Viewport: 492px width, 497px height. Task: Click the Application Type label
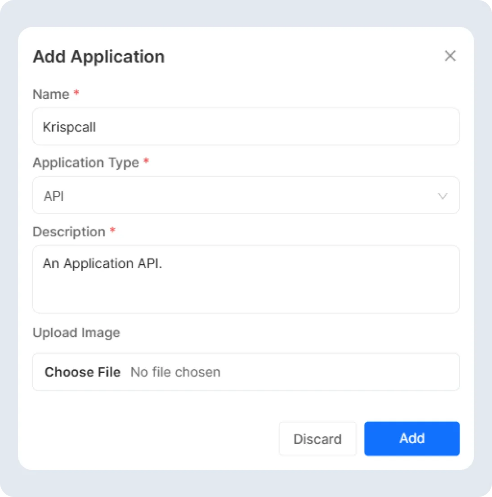pyautogui.click(x=86, y=163)
